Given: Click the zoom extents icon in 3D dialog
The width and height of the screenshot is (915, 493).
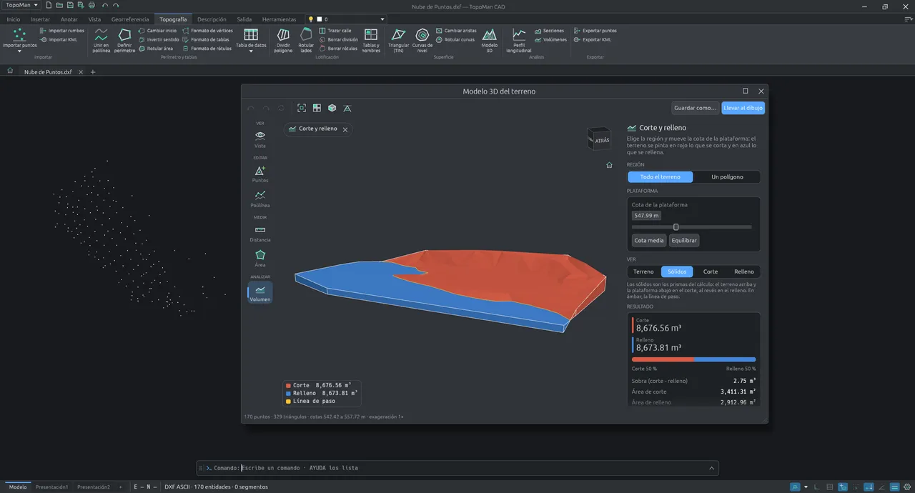Looking at the screenshot, I should coord(302,108).
